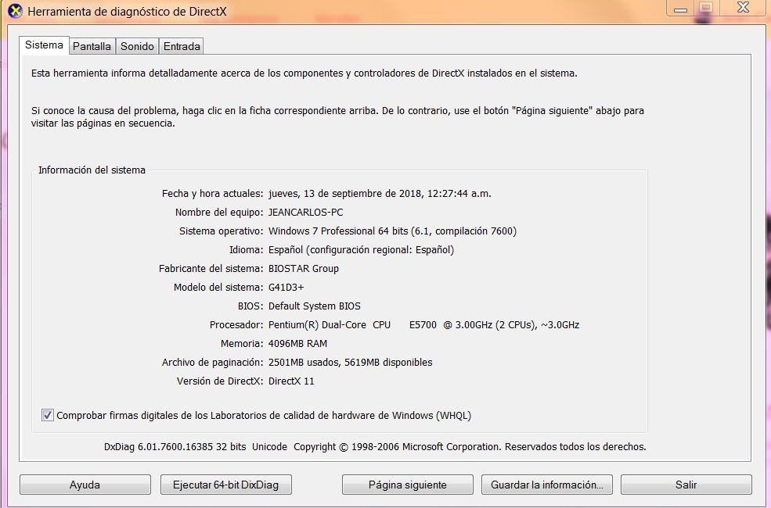Screen dimensions: 771x508
Task: Click the Windows 7 Professional 64 bits value
Action: pyautogui.click(x=392, y=231)
